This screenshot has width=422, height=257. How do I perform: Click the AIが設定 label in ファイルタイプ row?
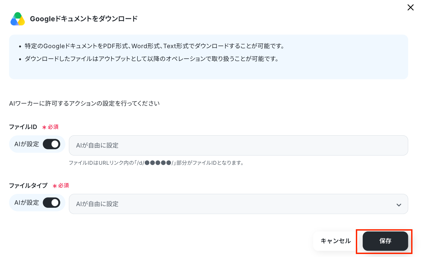pos(27,203)
